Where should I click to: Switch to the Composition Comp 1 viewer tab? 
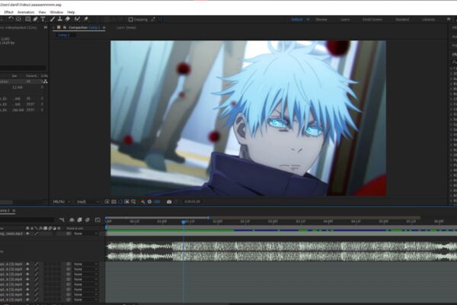[85, 27]
